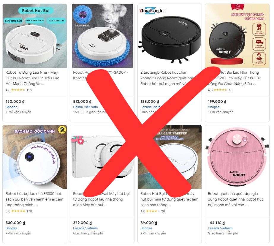Open the black Zitaotangb robot image
Image resolution: width=274 pixels, height=246 pixels.
[170, 36]
